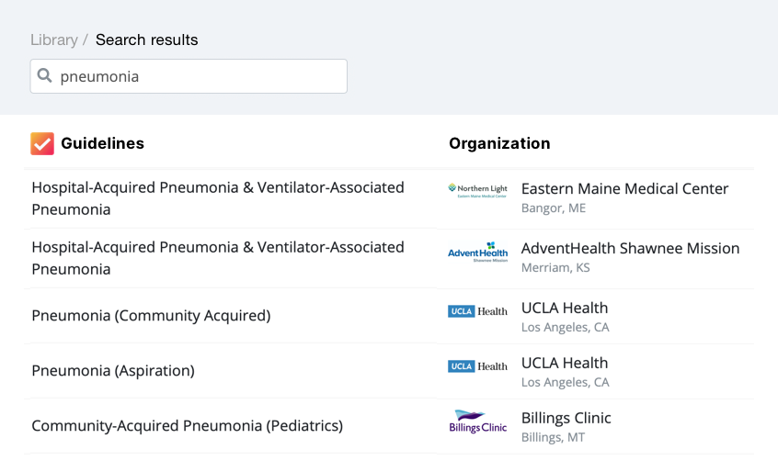
Task: Click the Guidelines column header
Action: [x=102, y=143]
